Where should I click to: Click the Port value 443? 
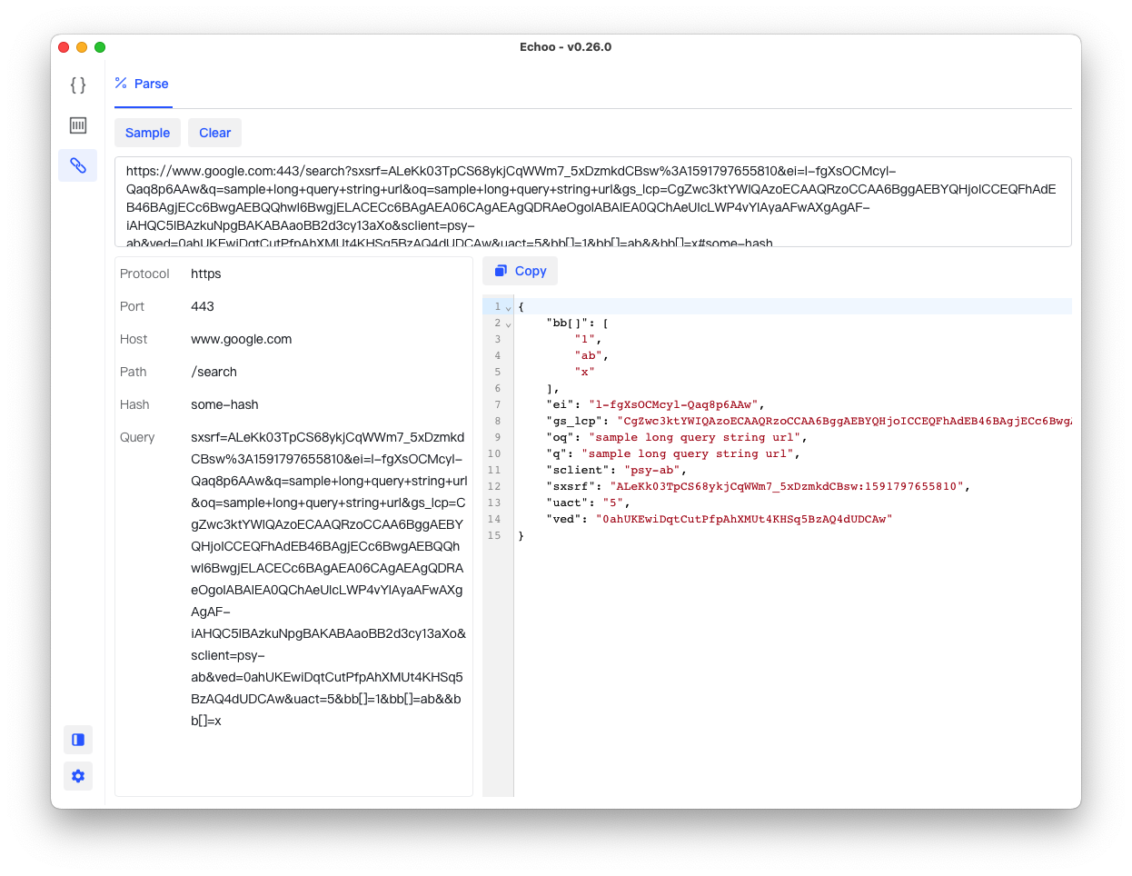203,306
